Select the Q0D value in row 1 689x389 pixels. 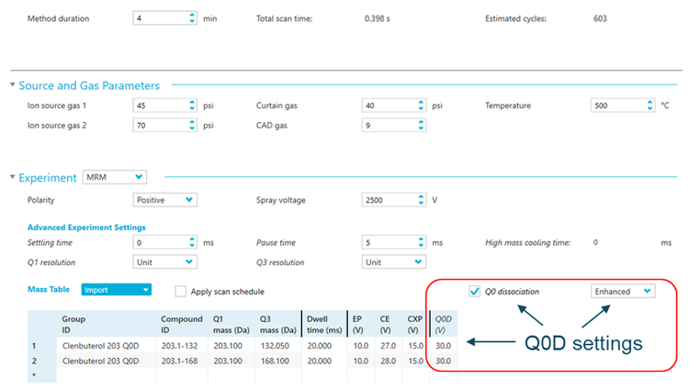coord(443,347)
